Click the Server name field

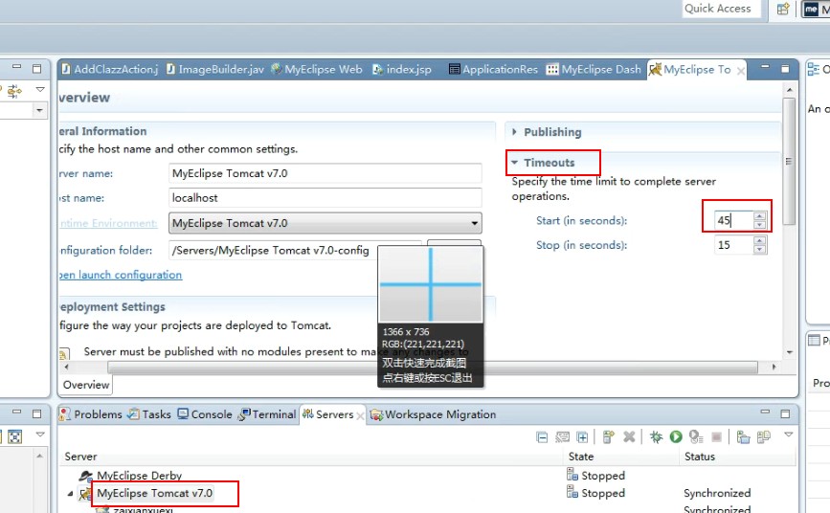coord(325,173)
